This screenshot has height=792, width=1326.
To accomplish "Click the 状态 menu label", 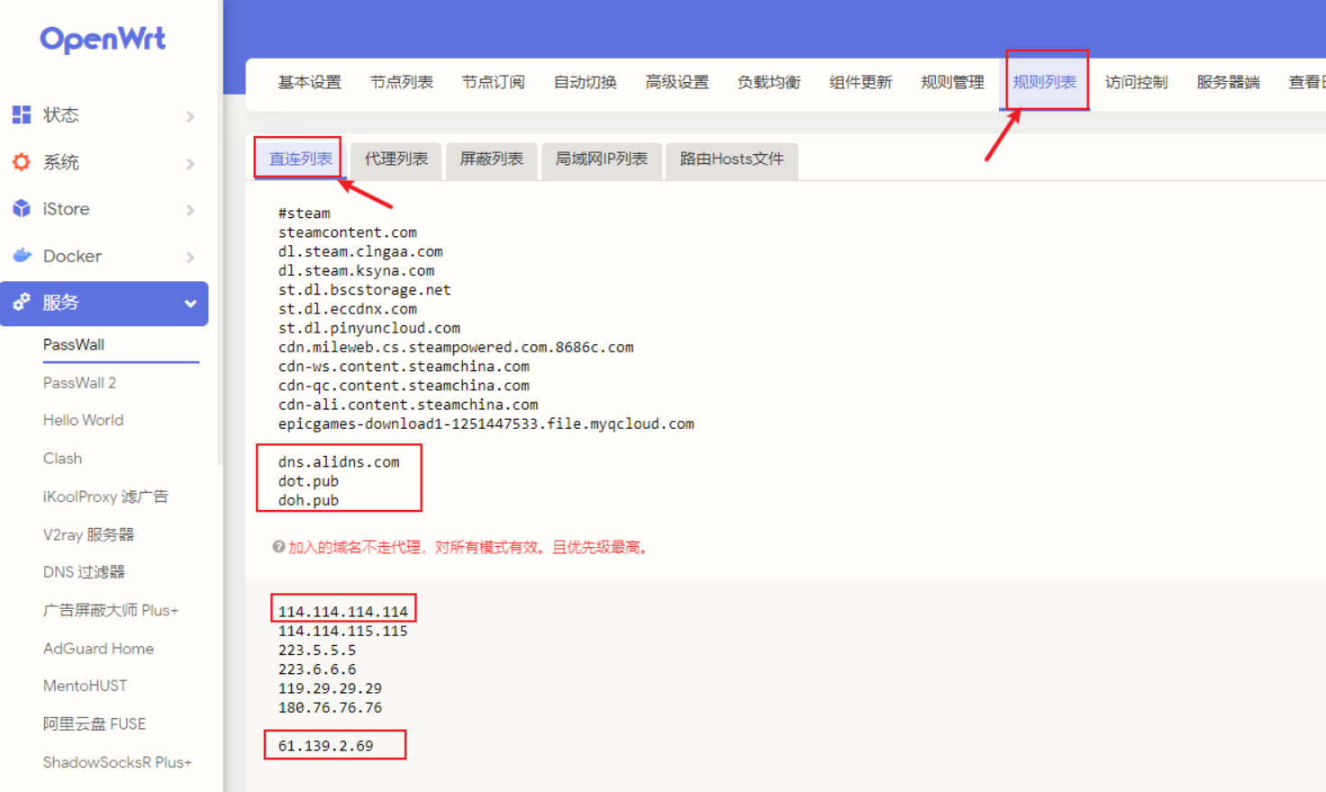I will (x=61, y=114).
